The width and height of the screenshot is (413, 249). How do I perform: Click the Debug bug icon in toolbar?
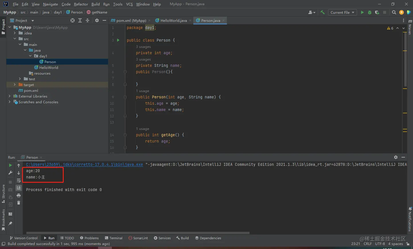pos(370,12)
